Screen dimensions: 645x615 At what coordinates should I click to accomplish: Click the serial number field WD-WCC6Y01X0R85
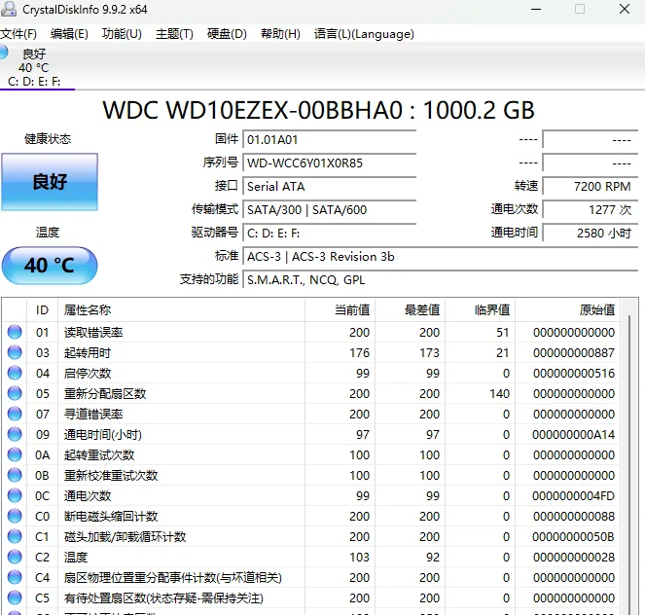[x=330, y=163]
